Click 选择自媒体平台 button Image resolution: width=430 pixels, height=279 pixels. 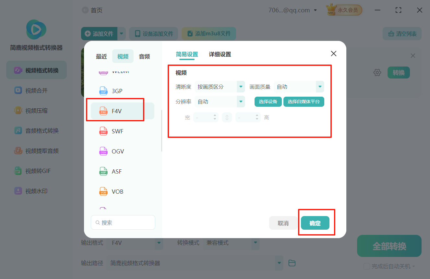click(304, 102)
